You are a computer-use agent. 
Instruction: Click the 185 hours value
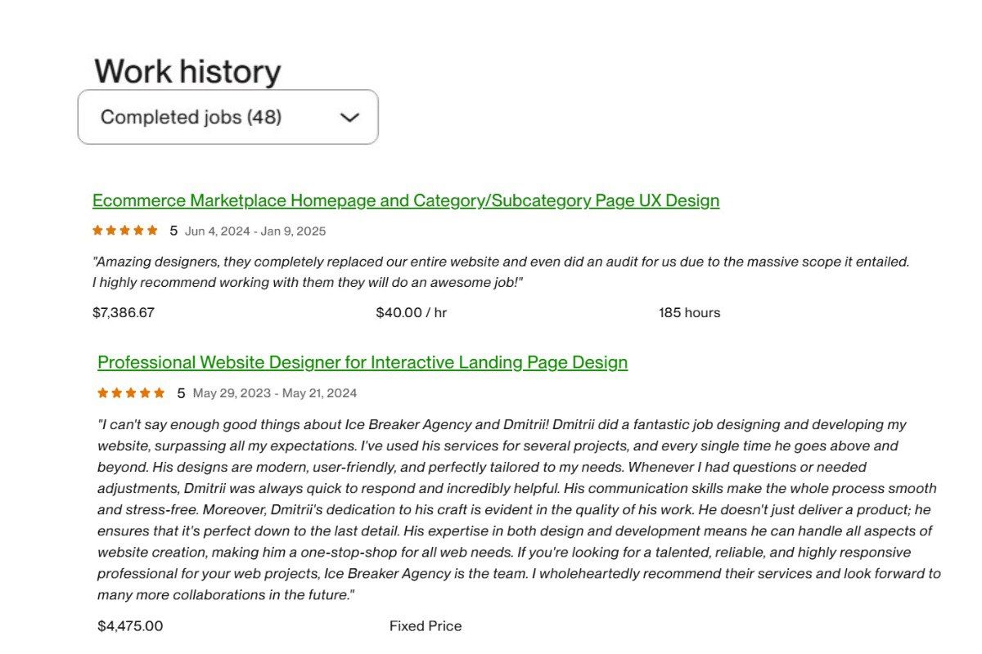pos(690,312)
